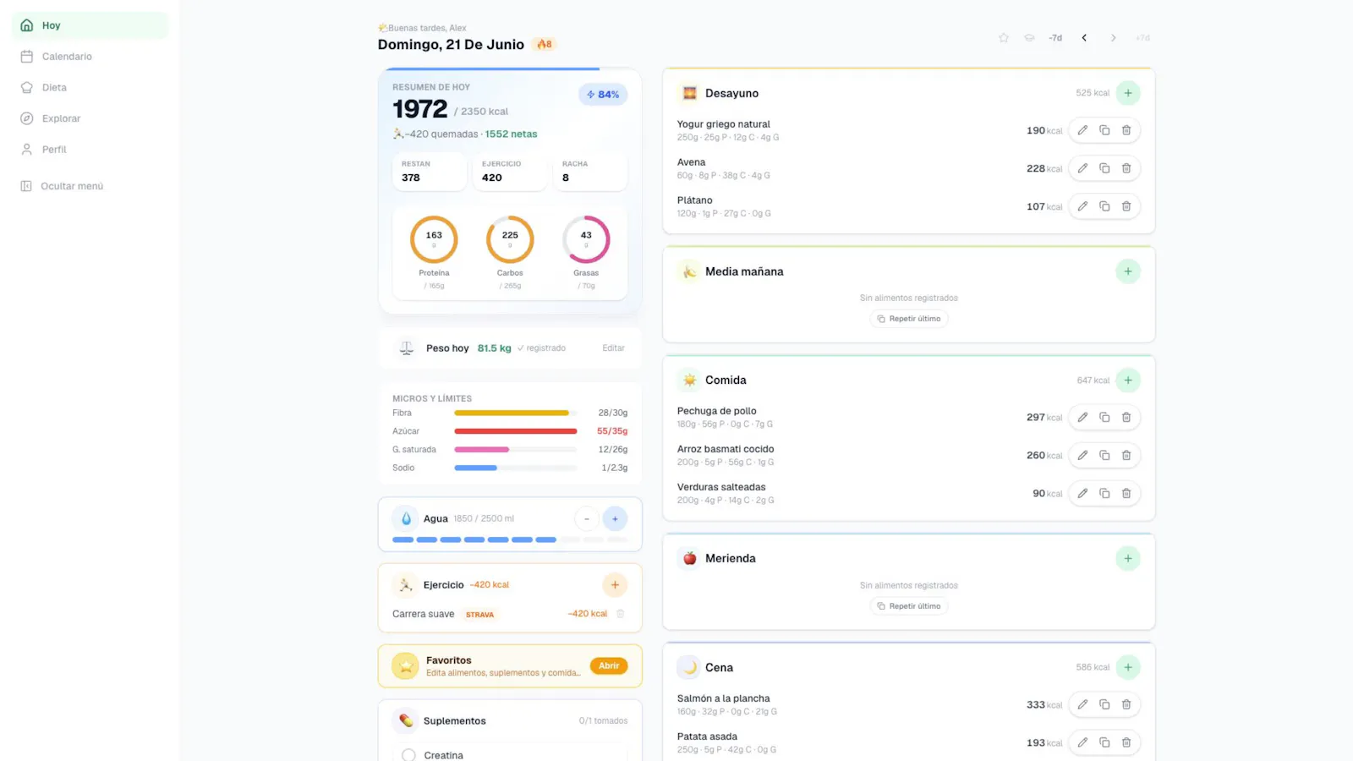Edit the Verduras salteadas entry
Image resolution: width=1353 pixels, height=761 pixels.
click(1082, 494)
